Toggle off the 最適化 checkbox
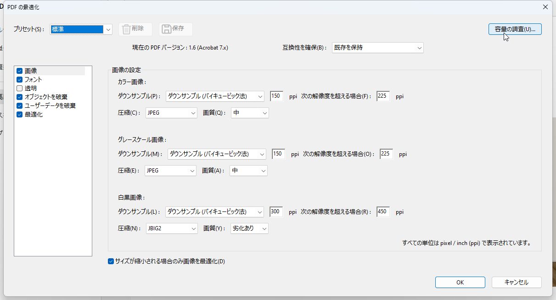 click(x=19, y=114)
